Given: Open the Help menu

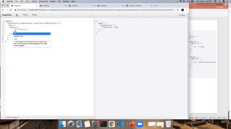Looking at the screenshot, I should coord(73,1).
